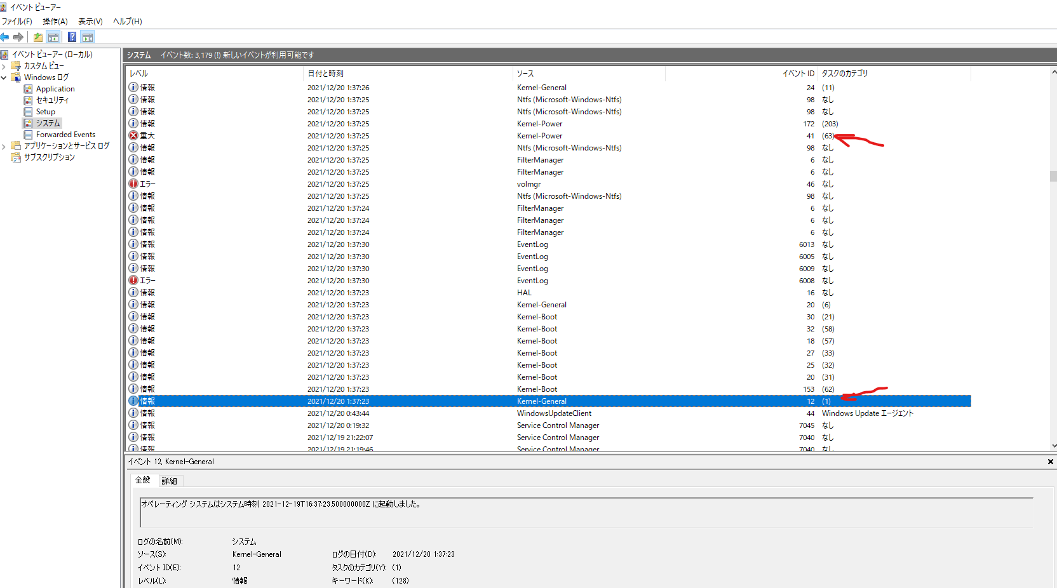Image resolution: width=1057 pixels, height=588 pixels.
Task: Click the Windows Update エージェント category cell
Action: pos(867,413)
